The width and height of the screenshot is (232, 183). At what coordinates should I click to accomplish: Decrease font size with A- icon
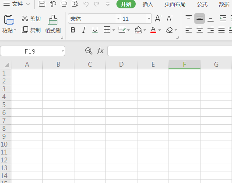tap(169, 18)
